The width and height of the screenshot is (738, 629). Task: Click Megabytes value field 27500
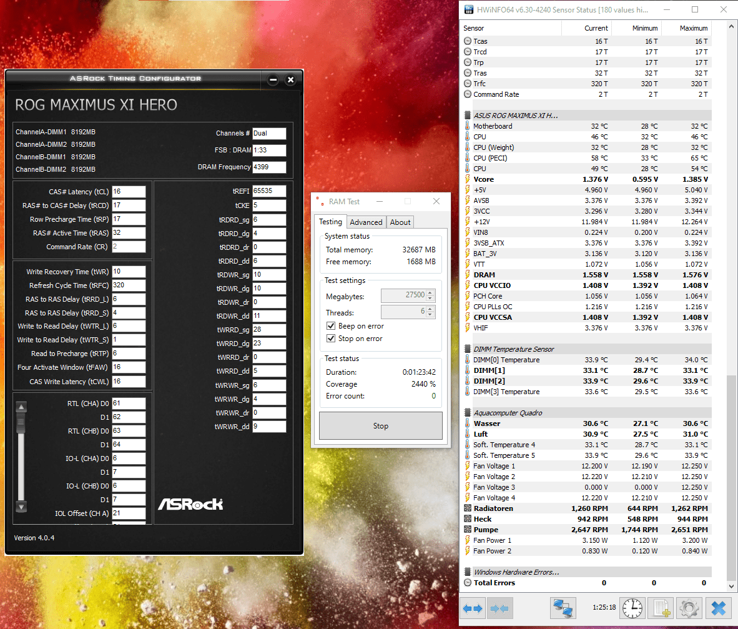[x=403, y=295]
